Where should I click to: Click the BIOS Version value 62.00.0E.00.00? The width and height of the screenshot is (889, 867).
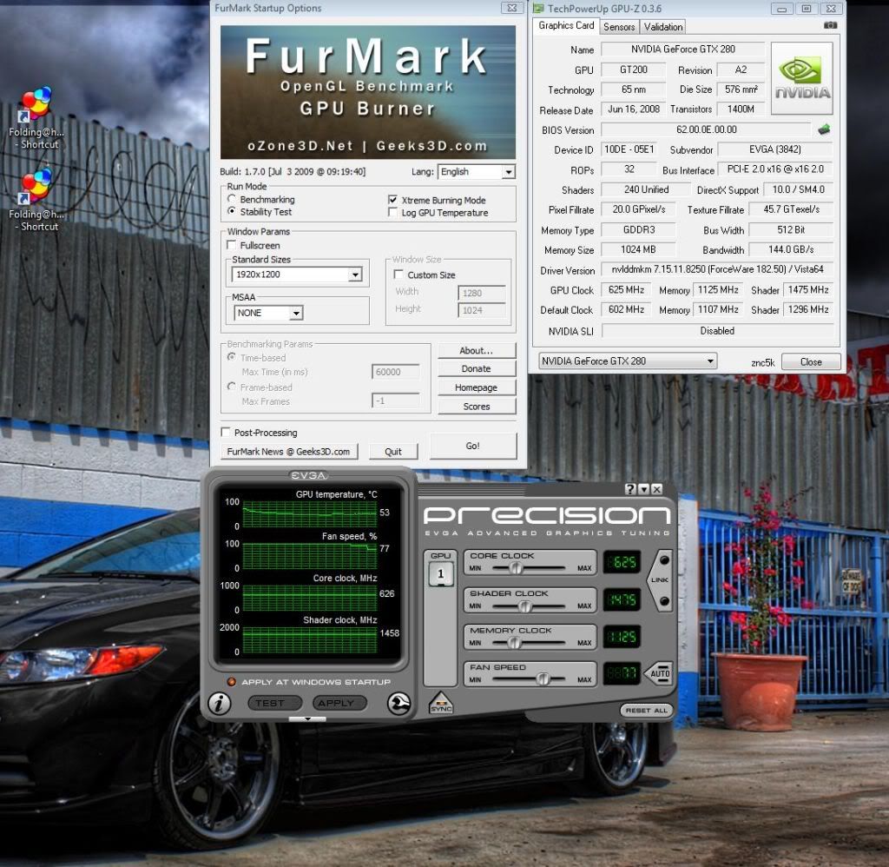click(x=706, y=130)
